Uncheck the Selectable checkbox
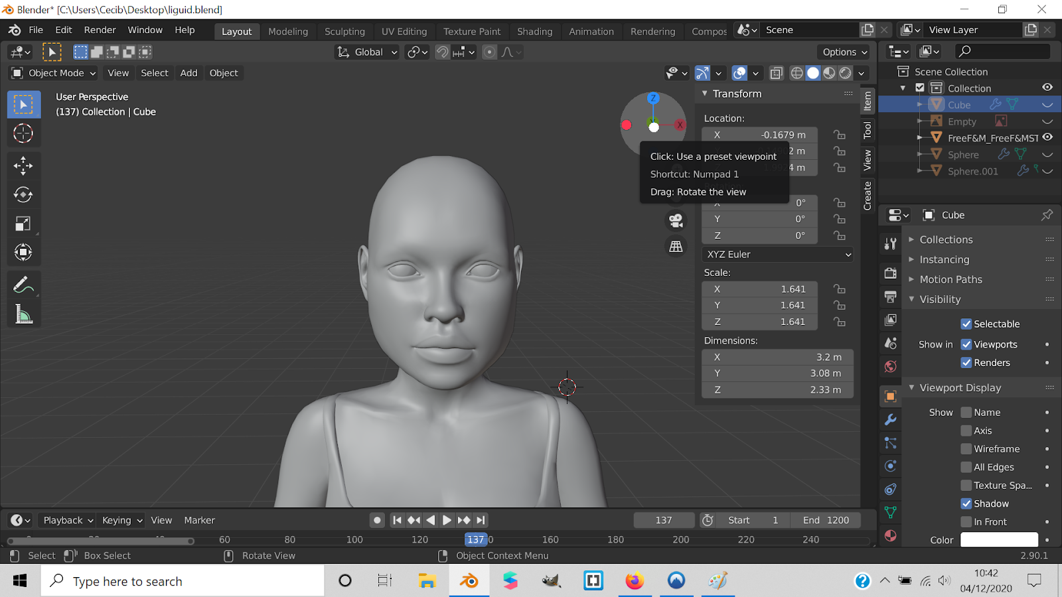1062x597 pixels. pos(966,324)
